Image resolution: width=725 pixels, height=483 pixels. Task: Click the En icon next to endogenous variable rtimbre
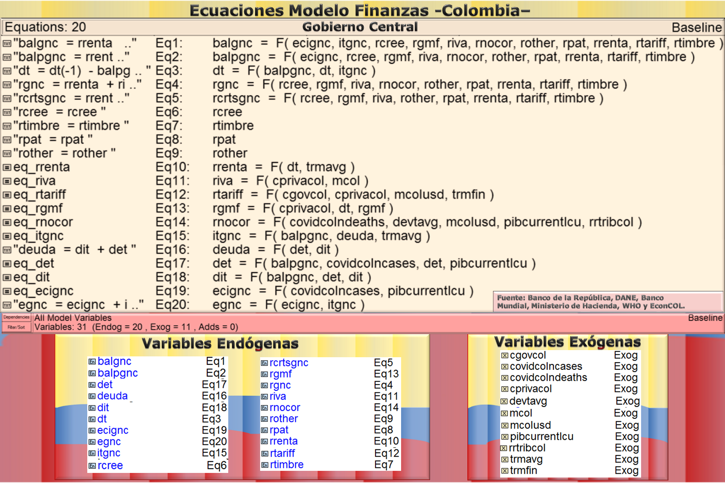pyautogui.click(x=264, y=465)
